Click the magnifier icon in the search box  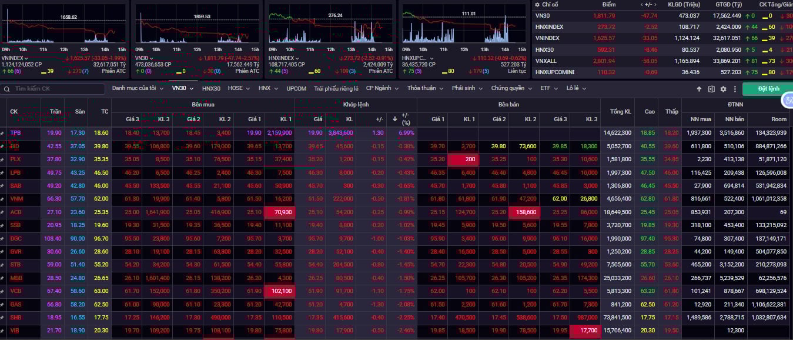(6, 89)
